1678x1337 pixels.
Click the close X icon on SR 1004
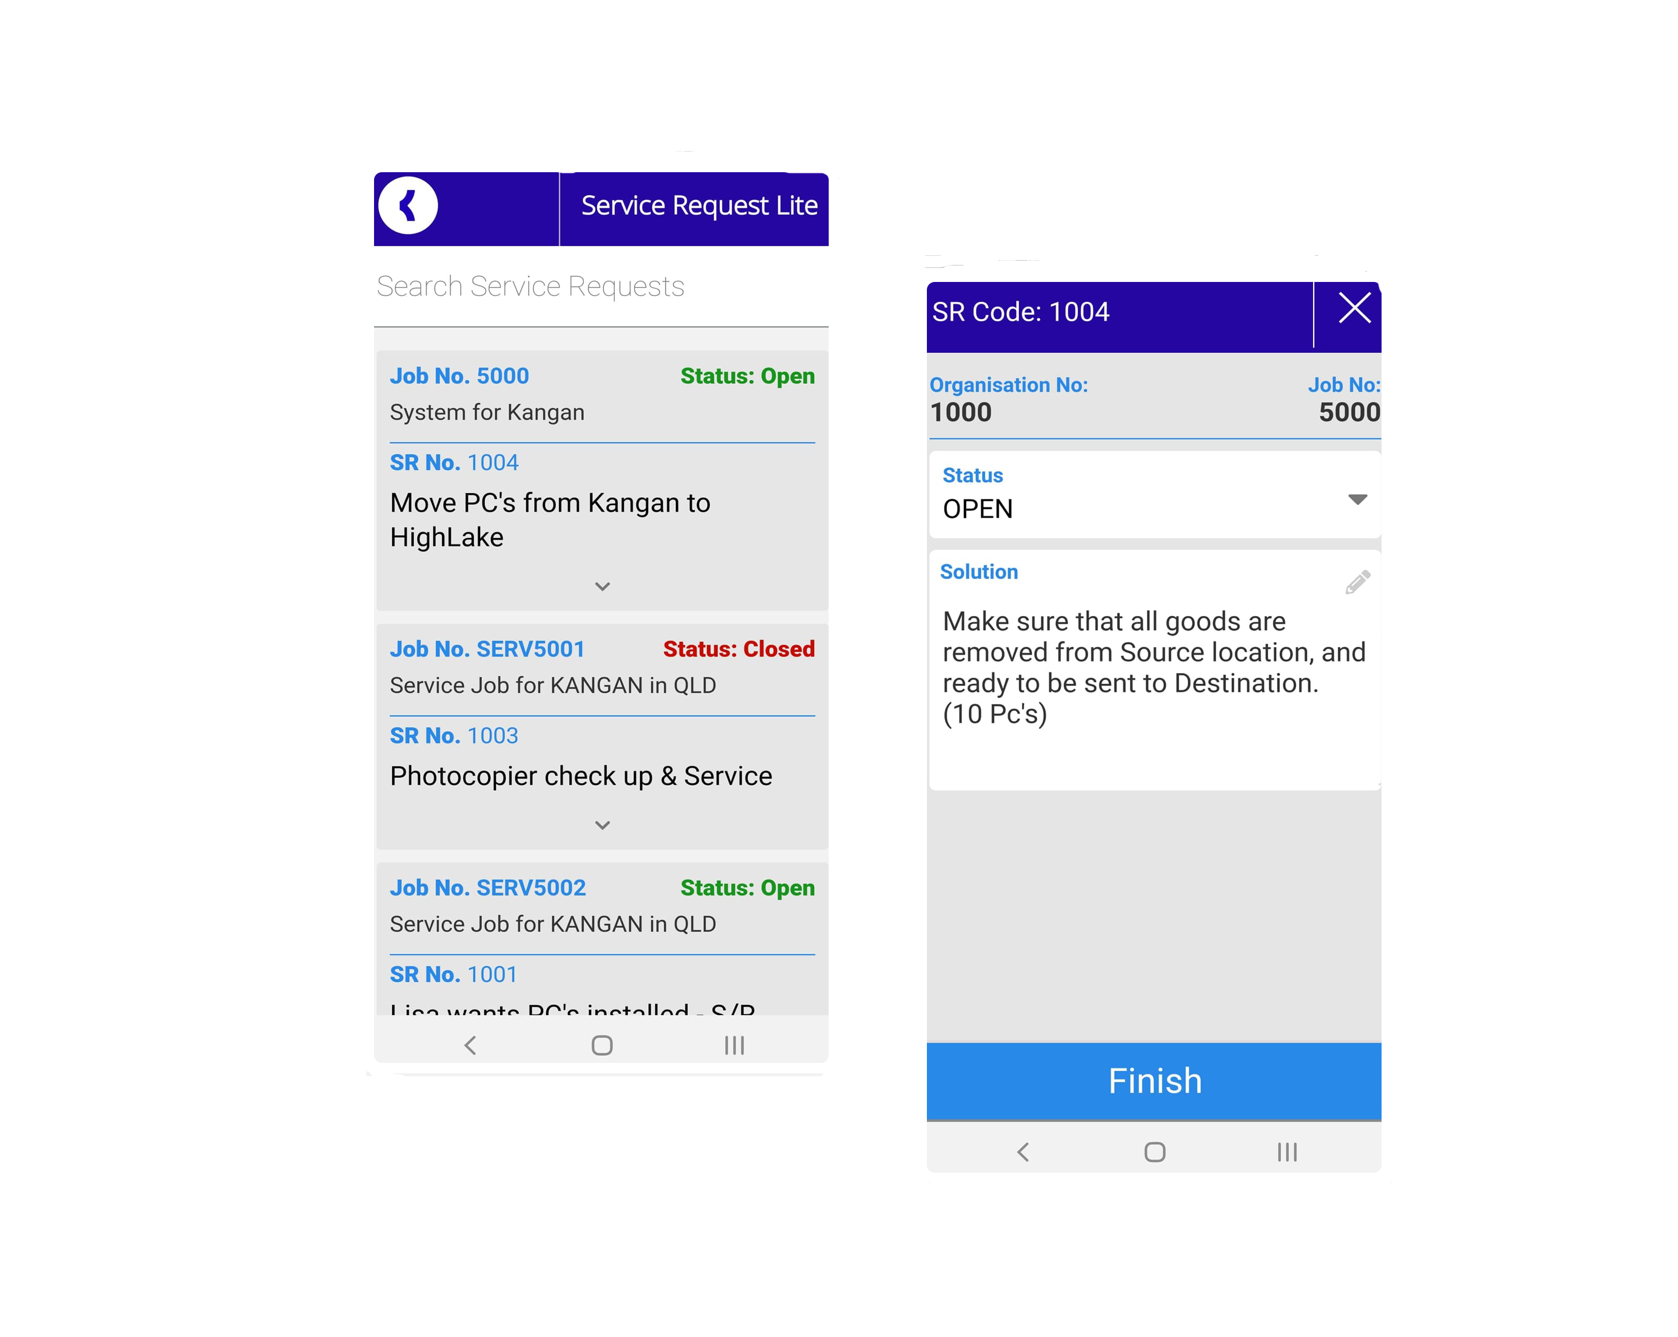pos(1355,310)
